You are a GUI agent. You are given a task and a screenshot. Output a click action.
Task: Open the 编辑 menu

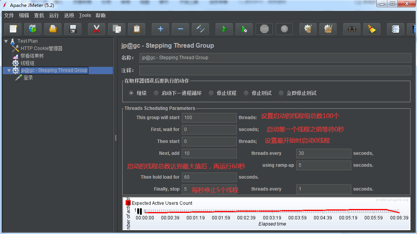[24, 15]
